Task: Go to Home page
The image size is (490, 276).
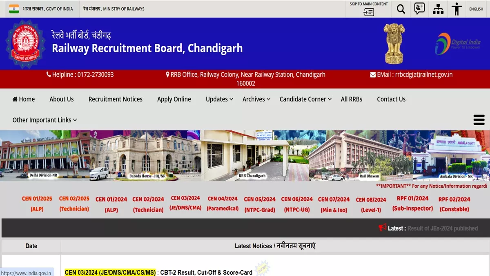Action: coord(24,99)
